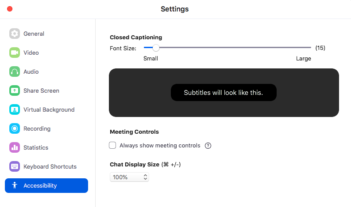Go to Keyboard Shortcuts settings

coord(50,167)
